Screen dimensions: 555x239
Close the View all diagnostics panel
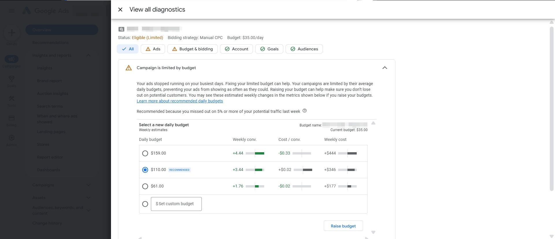[x=120, y=10]
